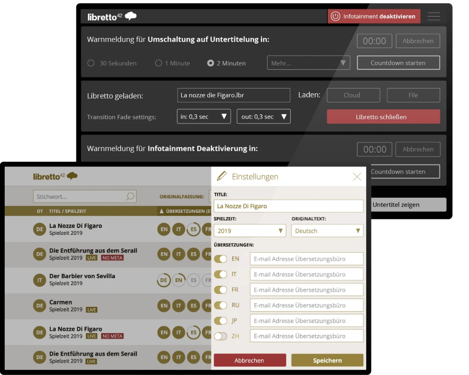Viewport: 469px width, 375px height.
Task: Expand the fade-in 0,3 sec dropdown
Action: [204, 117]
